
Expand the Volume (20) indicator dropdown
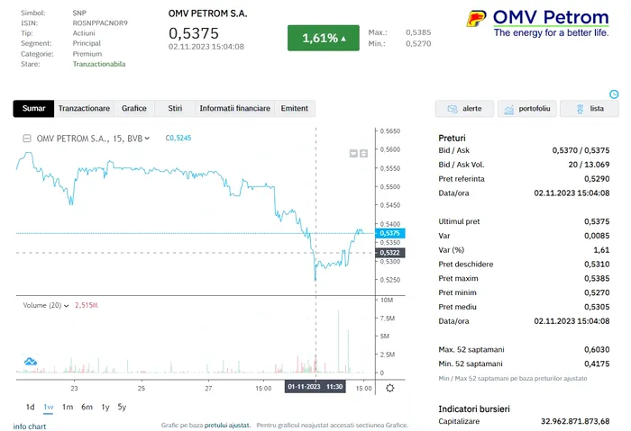pyautogui.click(x=66, y=306)
